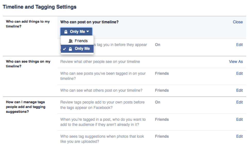The height and width of the screenshot is (146, 251).
Task: Click the lock icon on the Only Me button
Action: coord(66,32)
